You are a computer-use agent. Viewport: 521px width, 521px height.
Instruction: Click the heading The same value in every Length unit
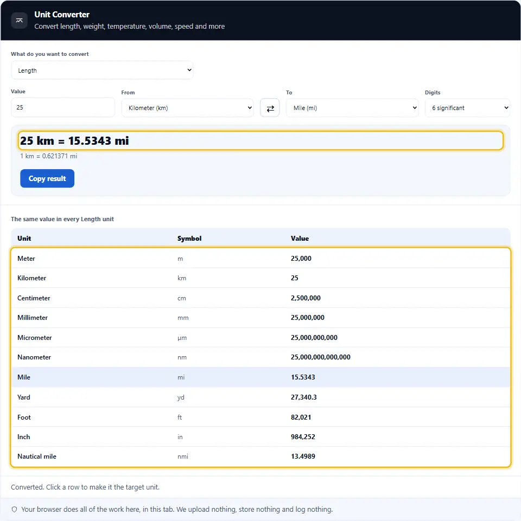pyautogui.click(x=62, y=219)
